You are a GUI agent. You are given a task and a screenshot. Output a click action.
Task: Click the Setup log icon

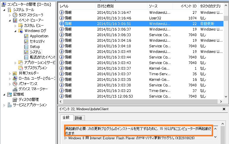pyautogui.click(x=26, y=47)
